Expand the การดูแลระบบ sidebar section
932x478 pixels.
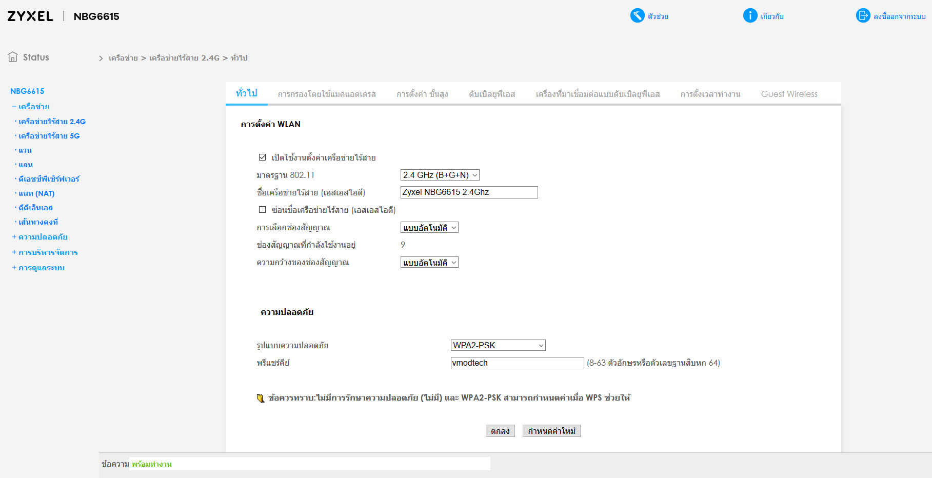tap(14, 268)
